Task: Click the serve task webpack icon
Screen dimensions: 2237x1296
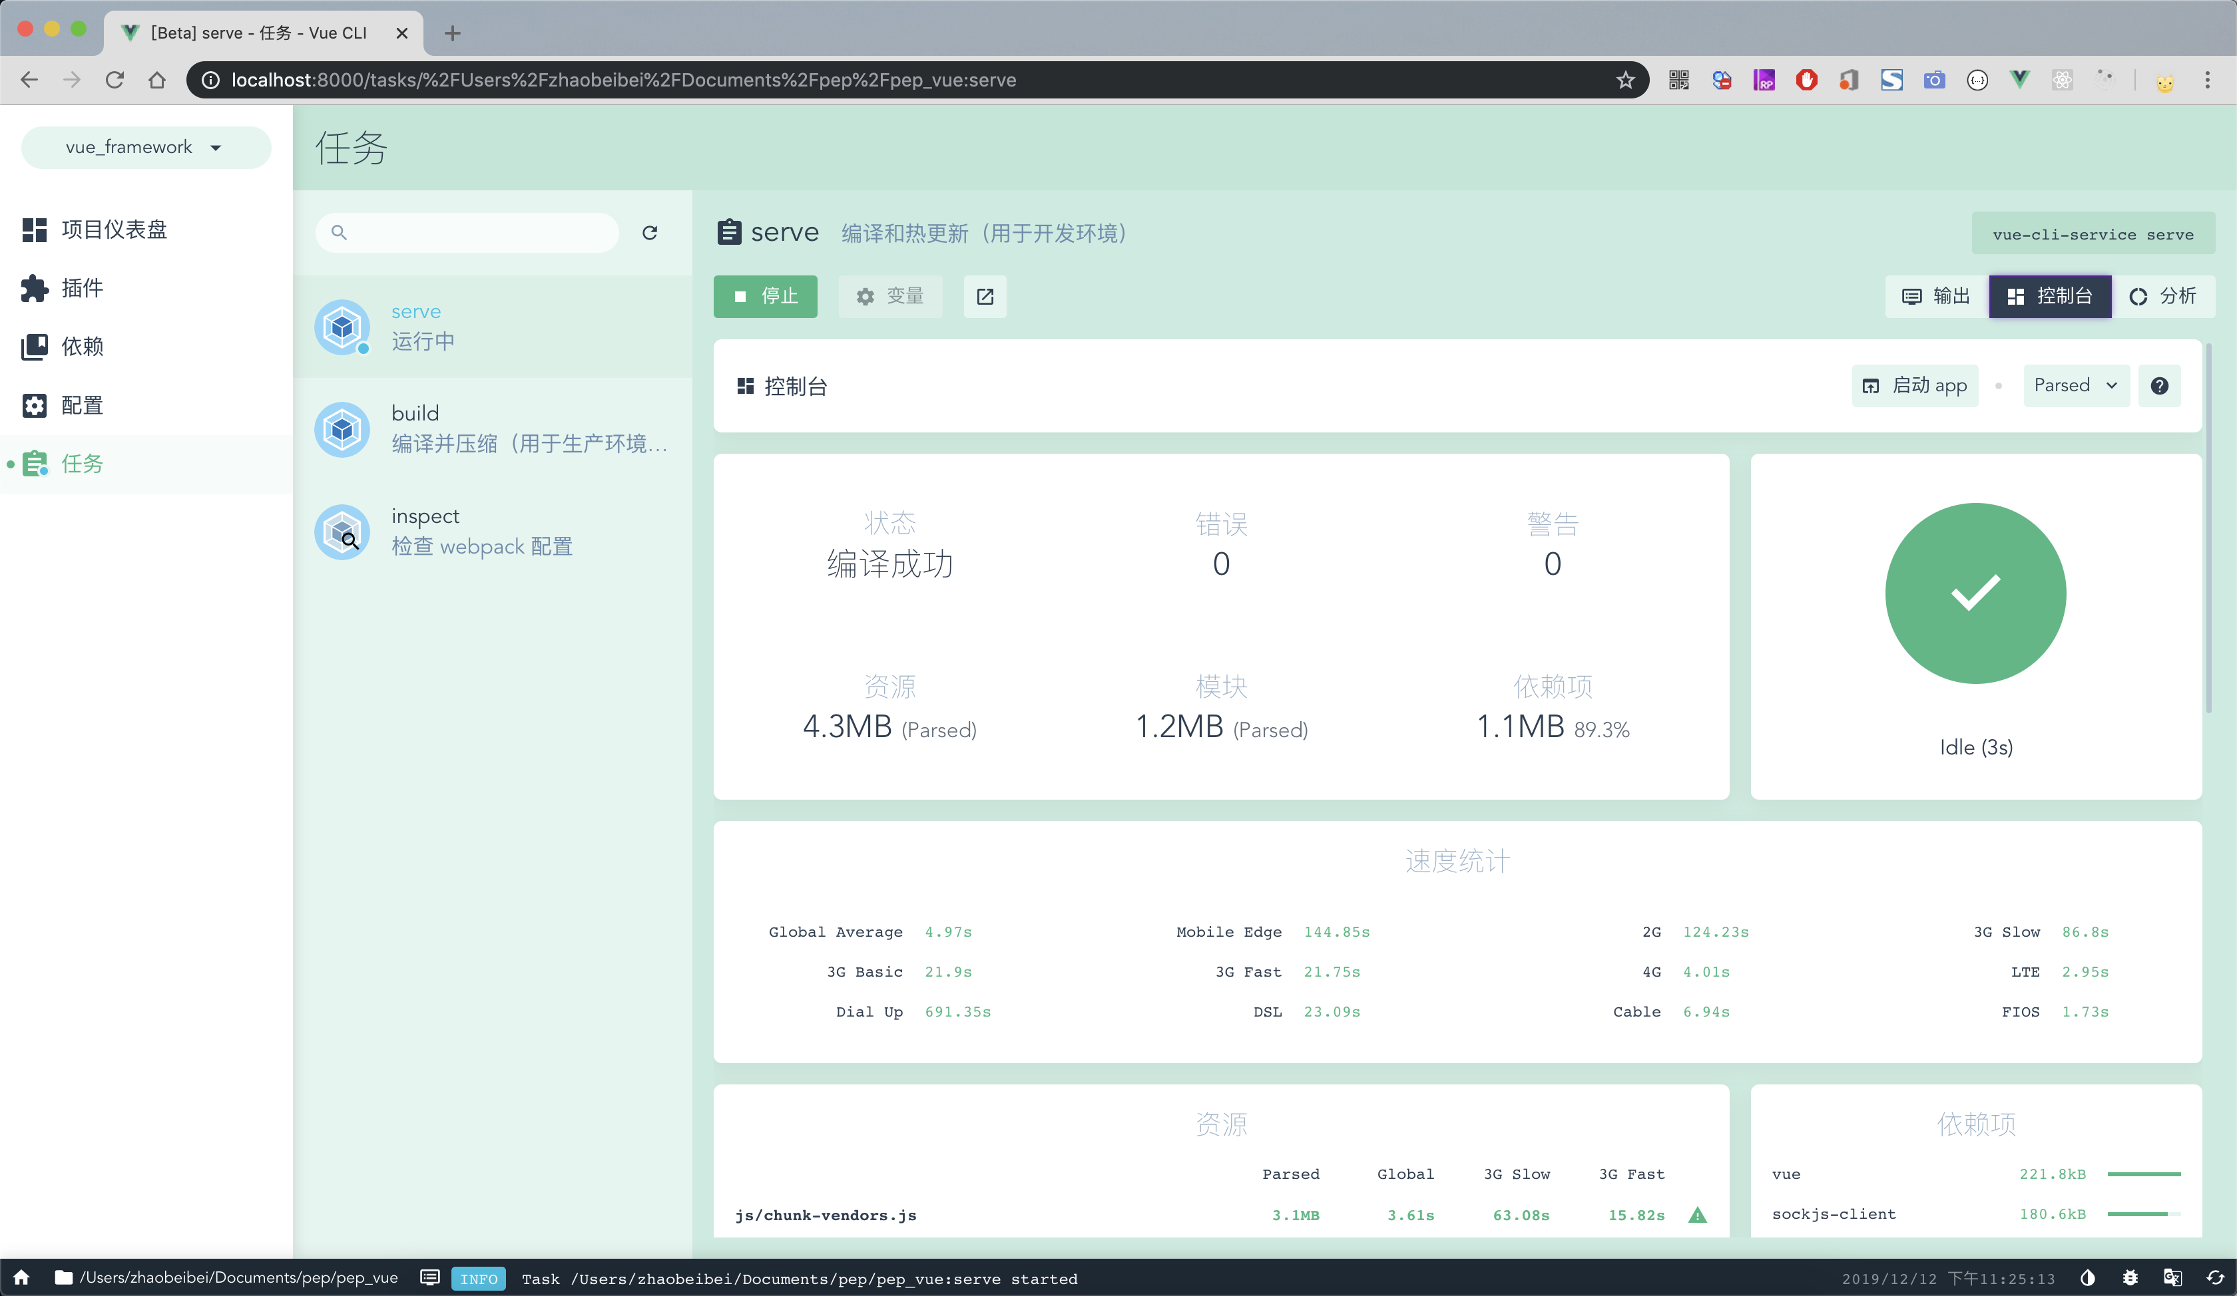Action: pyautogui.click(x=342, y=327)
